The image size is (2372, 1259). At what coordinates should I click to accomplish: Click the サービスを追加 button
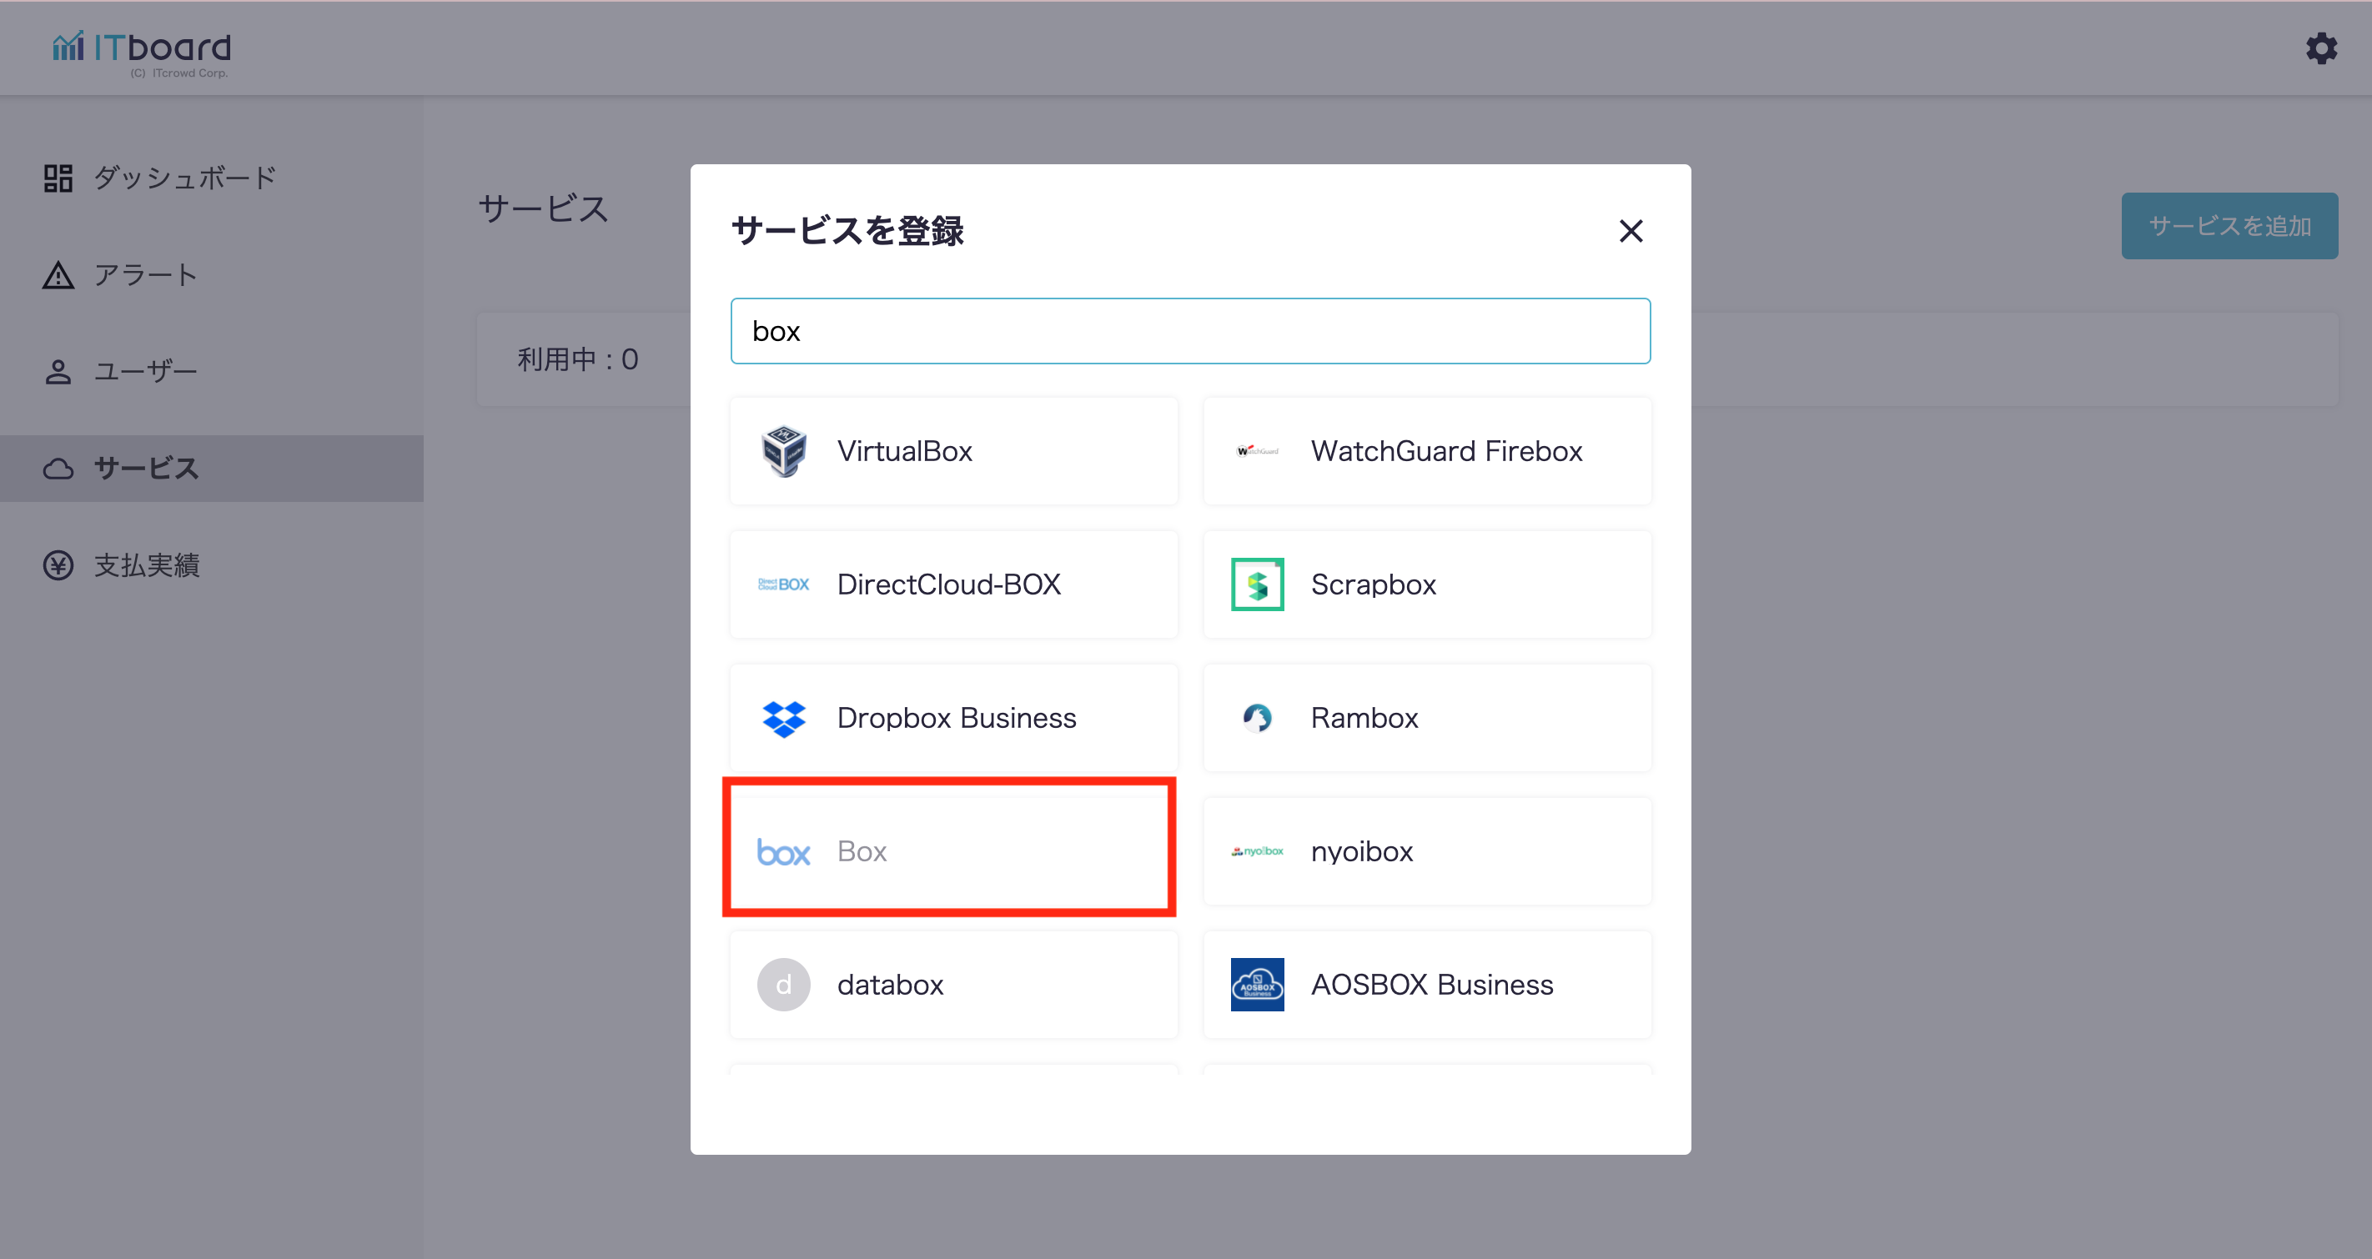point(2229,225)
